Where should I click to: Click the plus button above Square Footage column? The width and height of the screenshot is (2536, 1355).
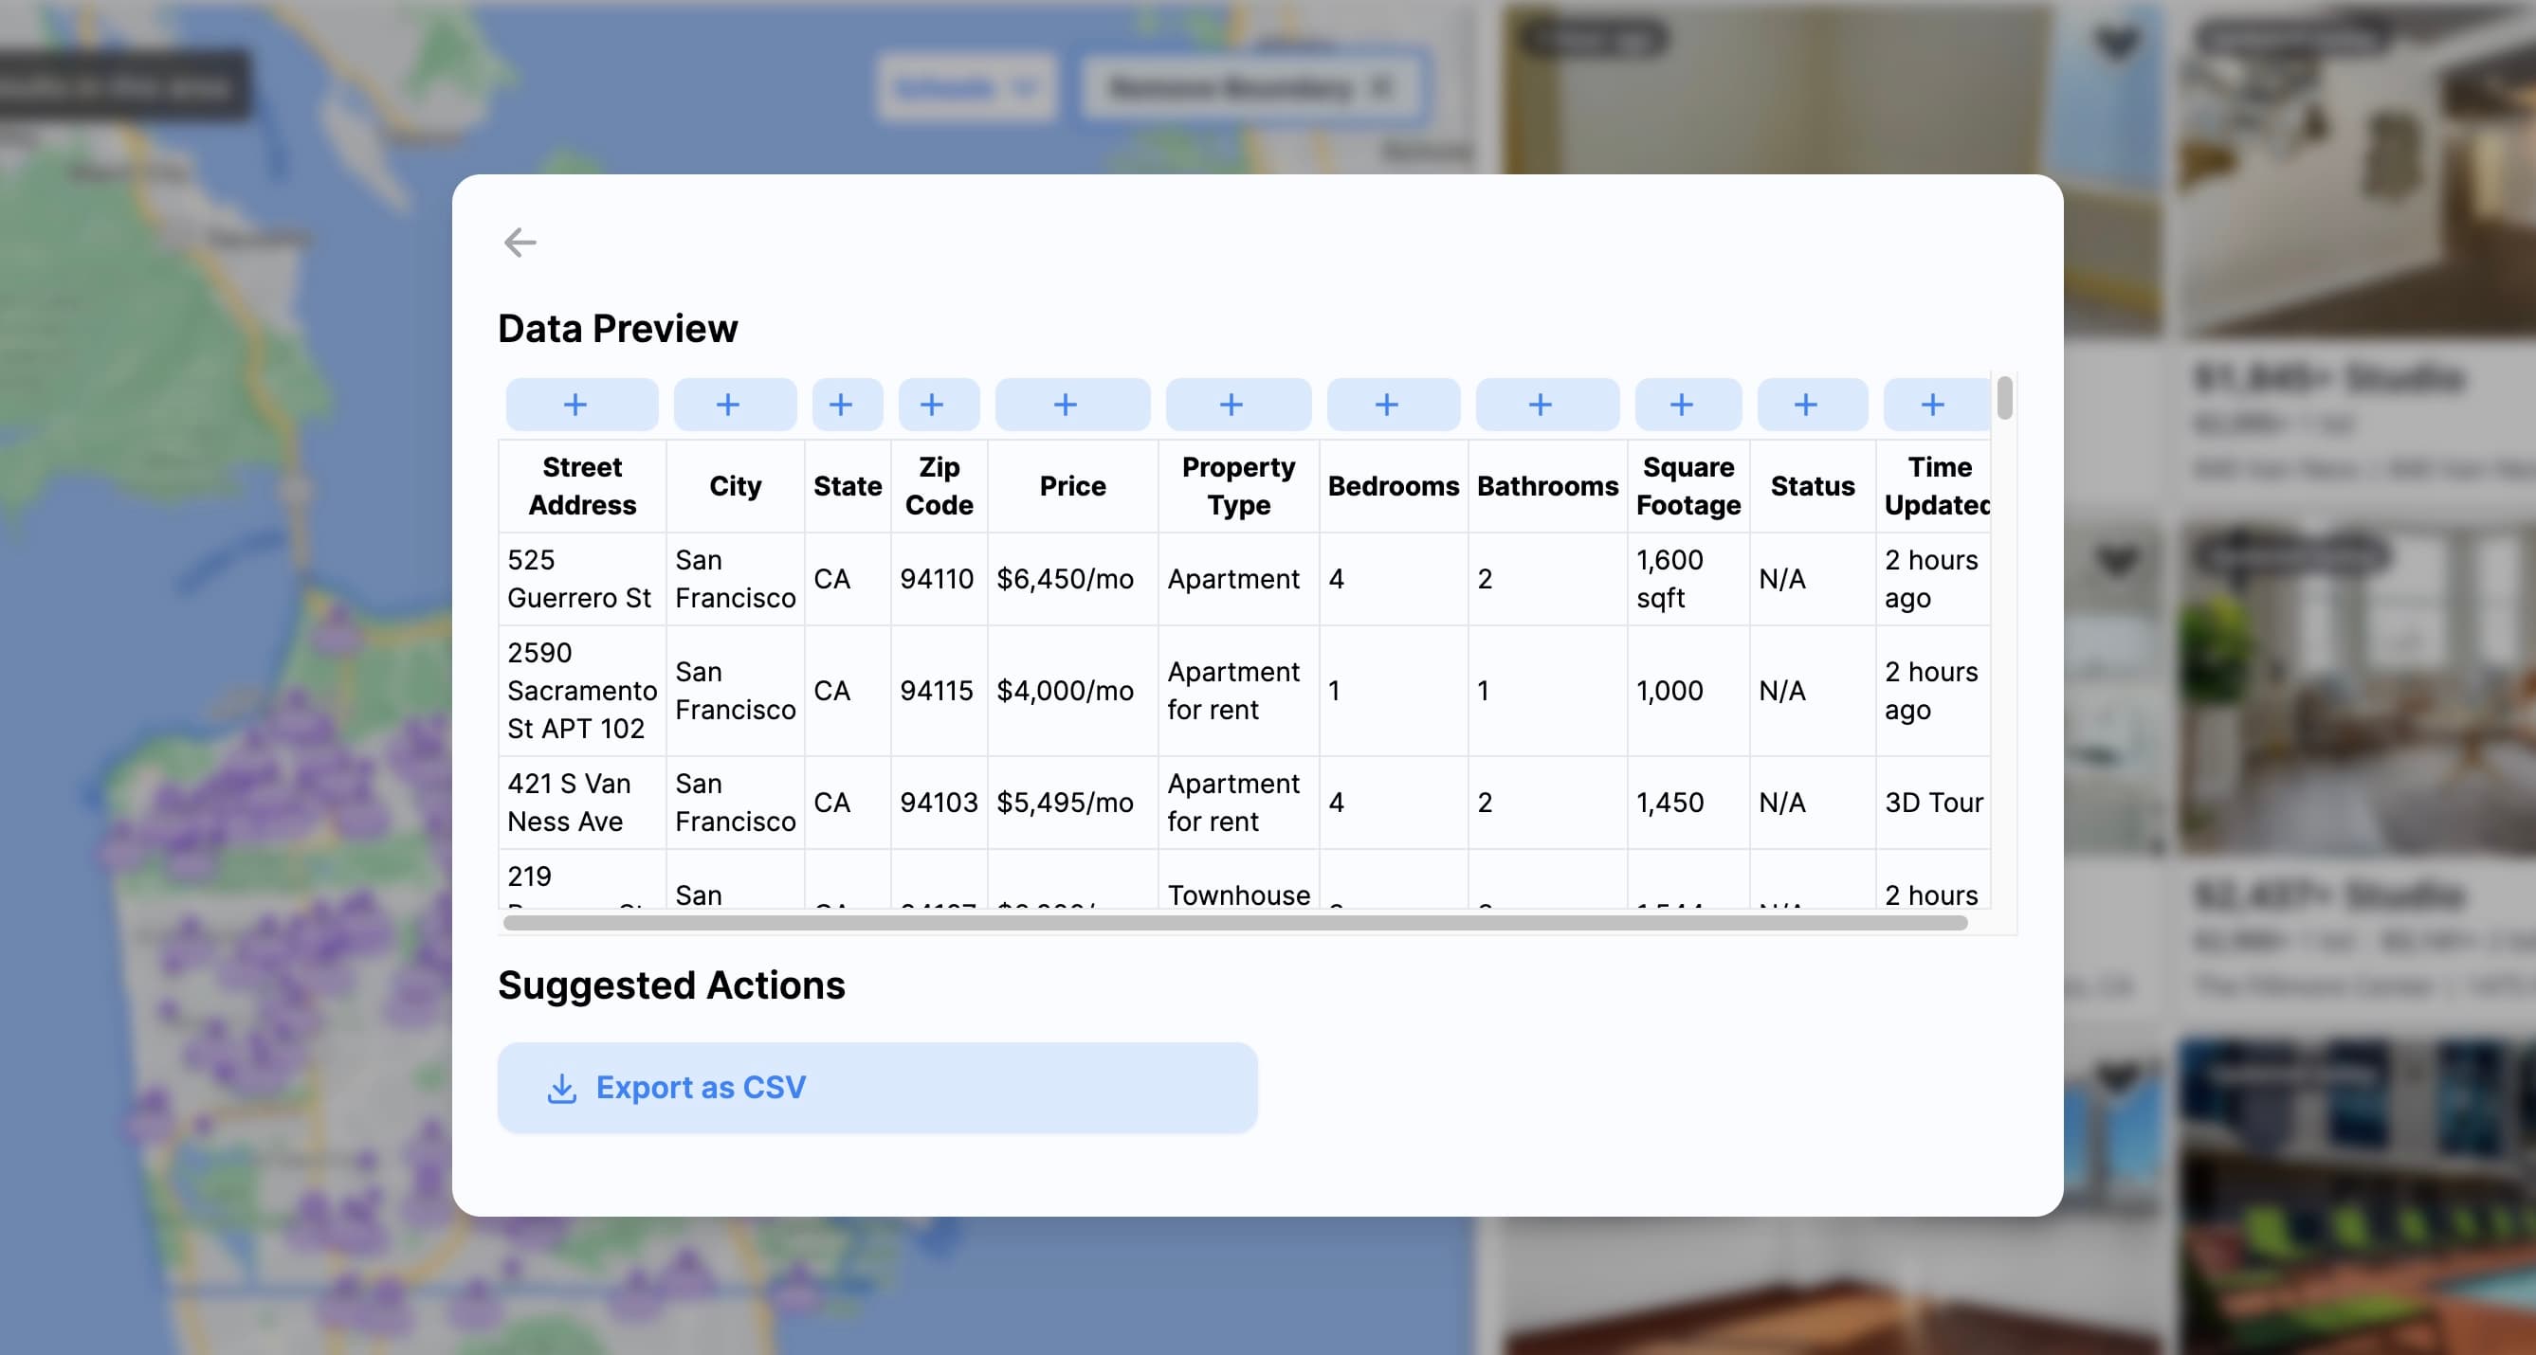click(1688, 405)
